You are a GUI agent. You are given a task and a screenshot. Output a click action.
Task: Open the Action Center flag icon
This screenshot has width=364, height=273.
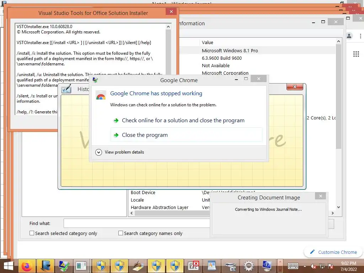tap(331, 266)
